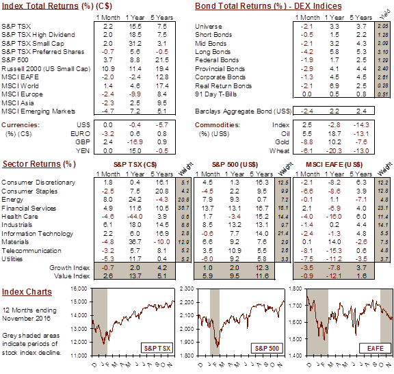Click Long Bonds yield value 3.10
The image size is (394, 374).
[x=383, y=52]
